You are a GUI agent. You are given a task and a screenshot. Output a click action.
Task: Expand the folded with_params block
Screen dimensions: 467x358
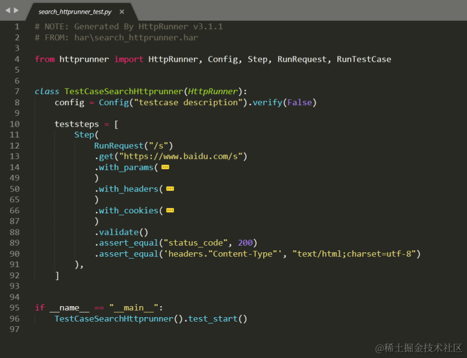(x=165, y=167)
